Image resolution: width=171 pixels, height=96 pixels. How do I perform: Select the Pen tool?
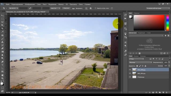(x=2, y=62)
